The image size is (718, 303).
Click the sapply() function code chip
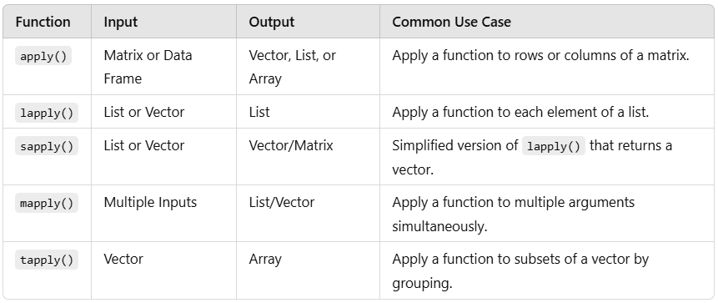(x=47, y=146)
